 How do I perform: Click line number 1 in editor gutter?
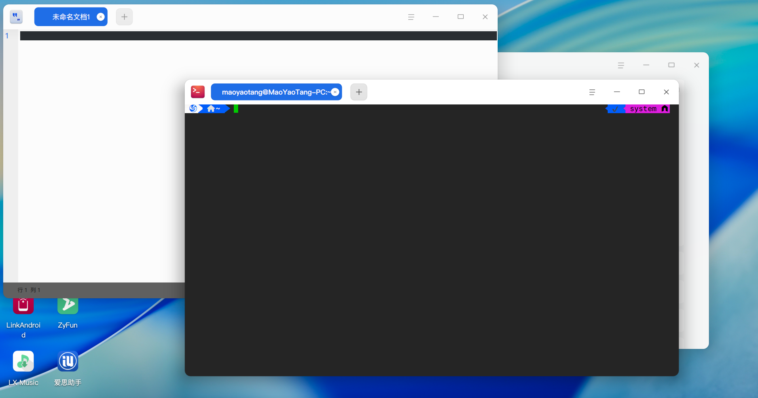tap(7, 36)
